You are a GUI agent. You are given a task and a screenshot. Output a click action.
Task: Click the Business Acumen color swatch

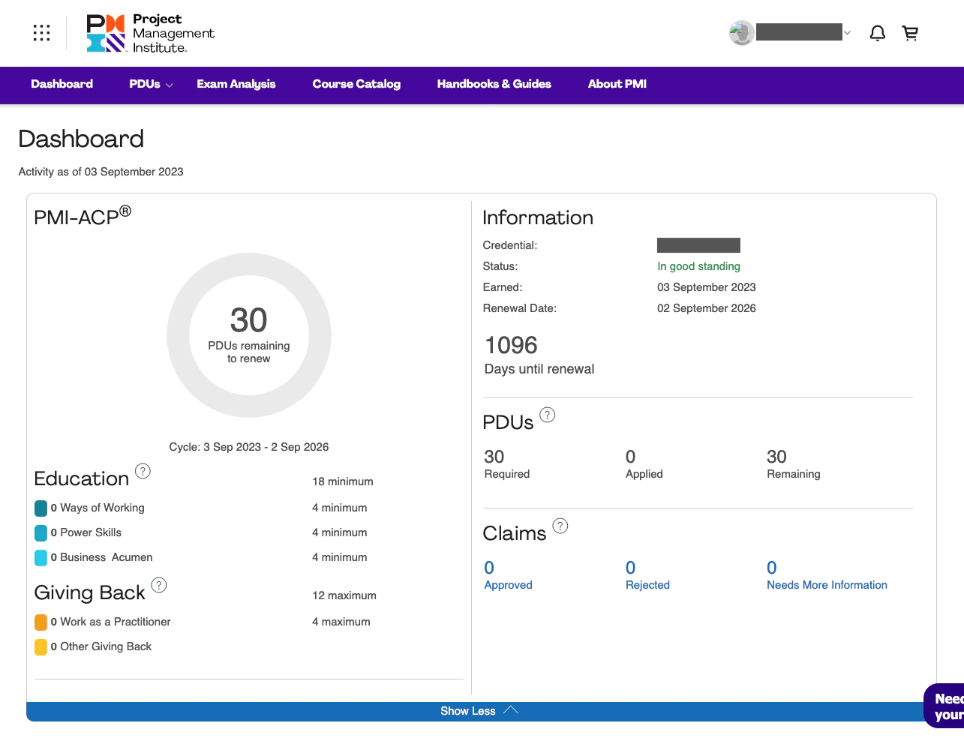[41, 558]
